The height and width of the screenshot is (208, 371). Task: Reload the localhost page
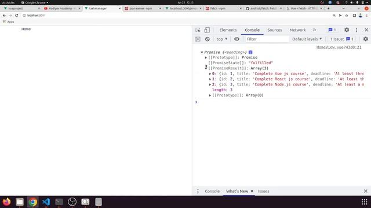click(x=17, y=16)
